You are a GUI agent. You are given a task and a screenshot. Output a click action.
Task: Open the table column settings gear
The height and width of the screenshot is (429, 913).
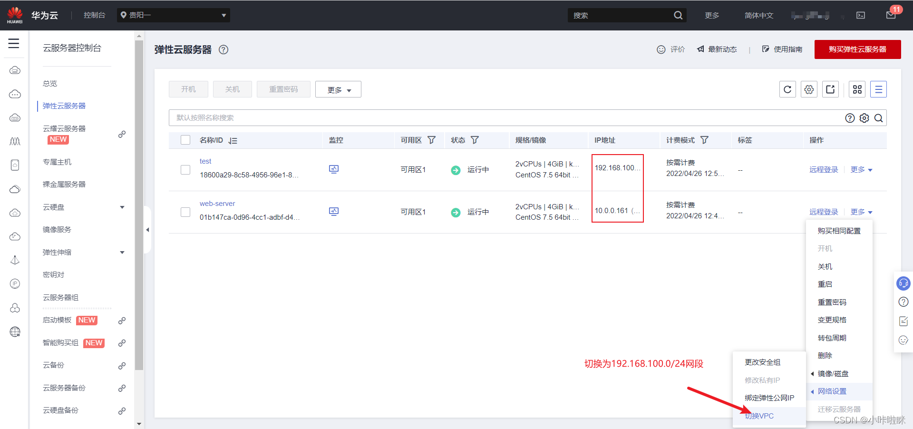click(x=809, y=89)
